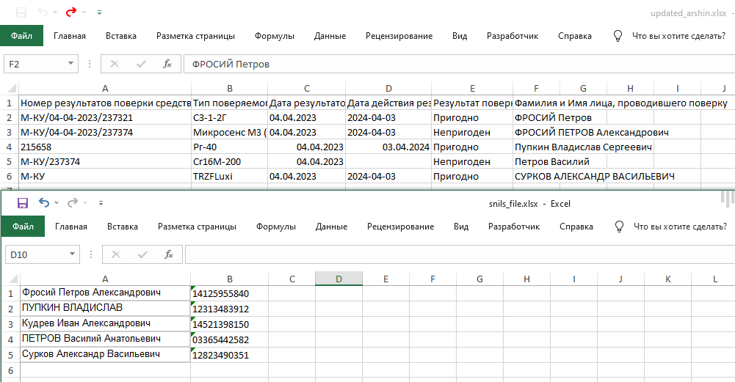Open the undo history dropdown arrow in snils_file
Screen dimensions: 735x382
[x=57, y=203]
